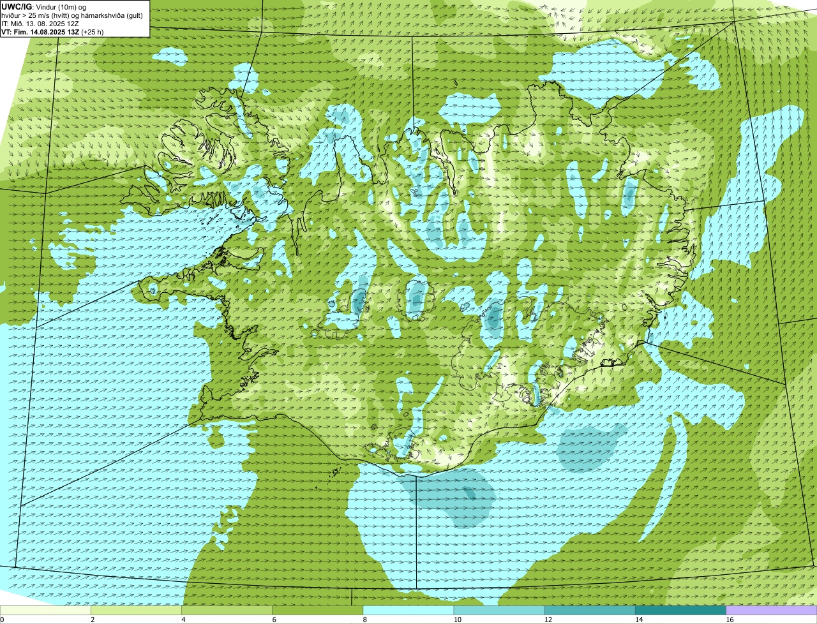Click the legend tick label '16'

(730, 620)
